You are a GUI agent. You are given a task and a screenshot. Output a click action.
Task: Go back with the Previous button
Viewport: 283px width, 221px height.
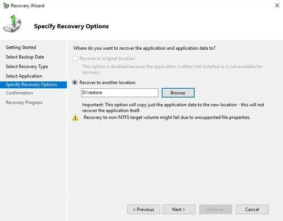coord(144,209)
